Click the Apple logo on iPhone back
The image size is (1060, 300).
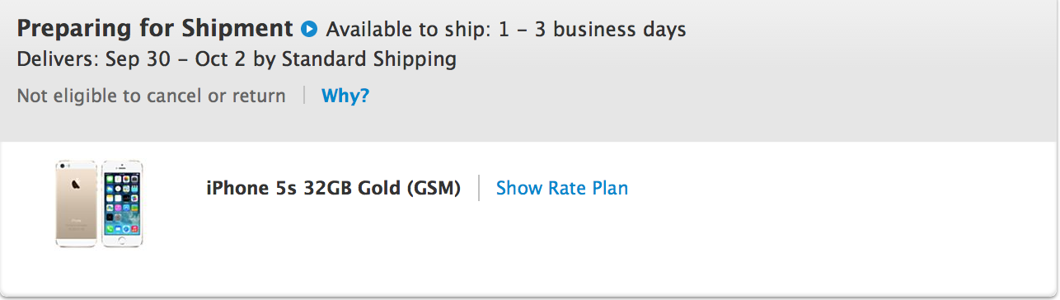click(76, 184)
